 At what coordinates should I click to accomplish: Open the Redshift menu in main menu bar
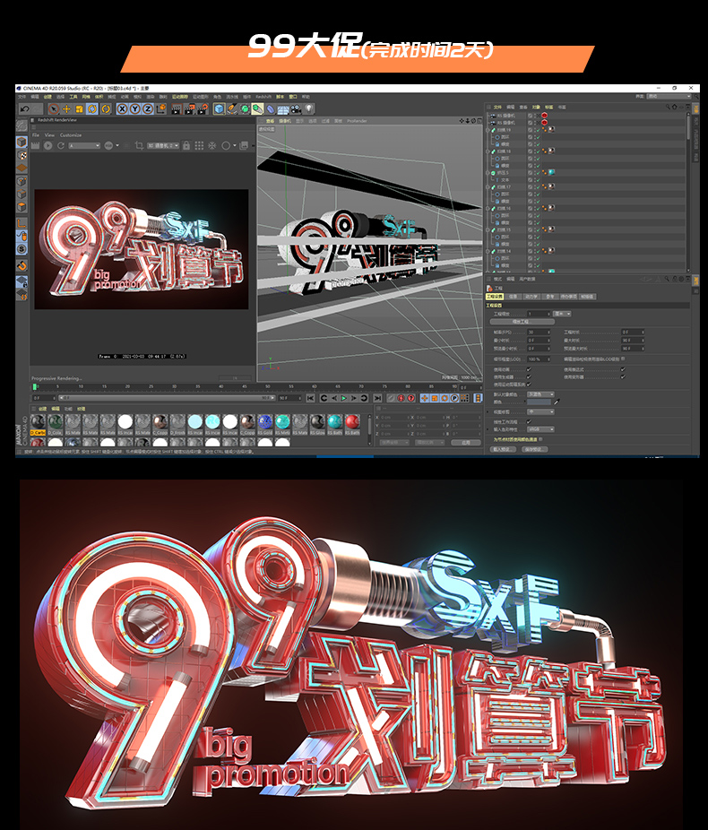click(x=263, y=97)
